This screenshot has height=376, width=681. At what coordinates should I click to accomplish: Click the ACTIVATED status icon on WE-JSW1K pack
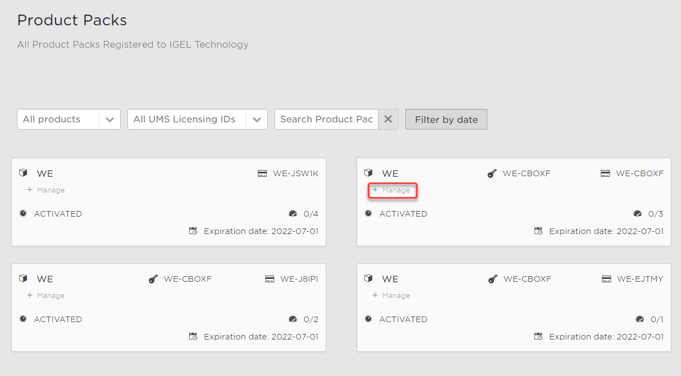(x=23, y=214)
